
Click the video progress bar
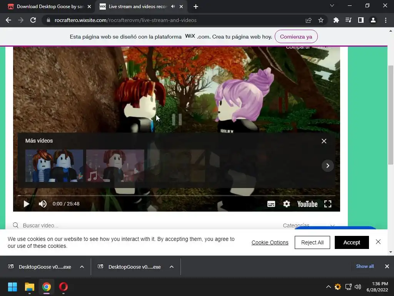pyautogui.click(x=176, y=195)
